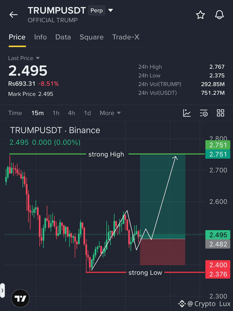Open the Square tab
The height and width of the screenshot is (311, 233).
[91, 37]
